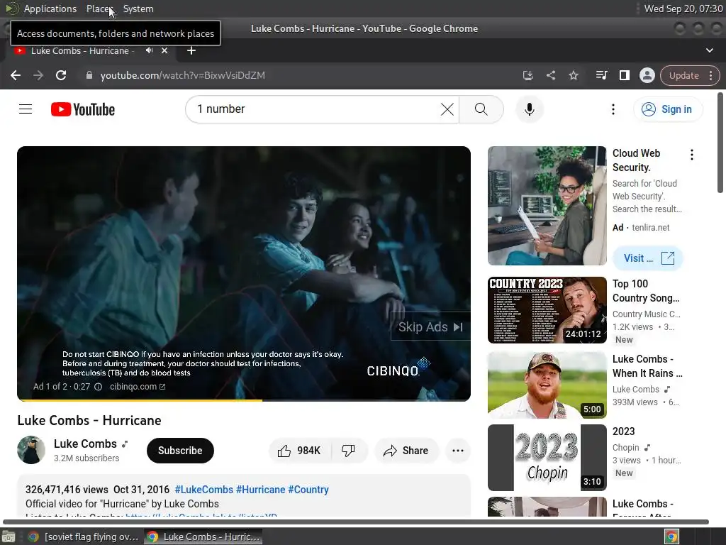Viewport: 726px width, 545px height.
Task: Click the show desktop icon in taskbar
Action: click(9, 536)
